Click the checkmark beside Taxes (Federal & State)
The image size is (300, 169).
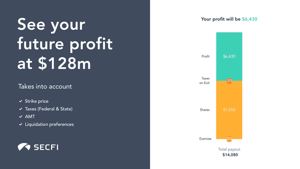pos(20,109)
